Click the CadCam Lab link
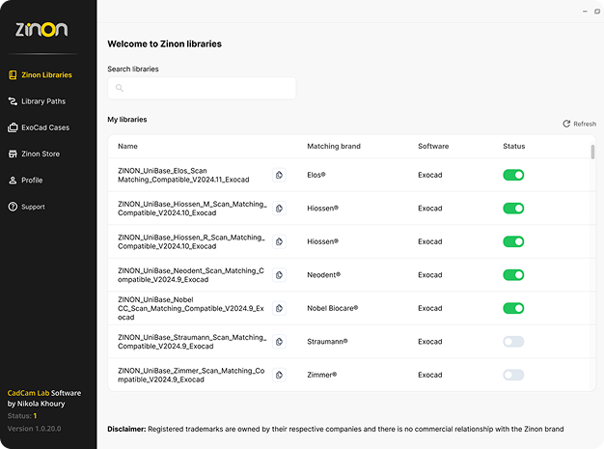This screenshot has height=449, width=604. (28, 393)
